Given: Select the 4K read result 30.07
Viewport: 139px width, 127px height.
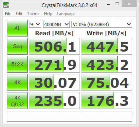Looking at the screenshot, I should click(54, 82).
